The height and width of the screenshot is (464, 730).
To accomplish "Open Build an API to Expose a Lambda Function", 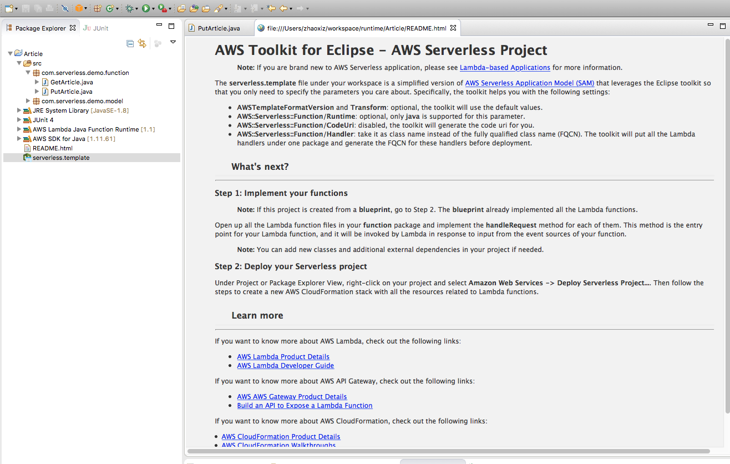I will (x=305, y=406).
